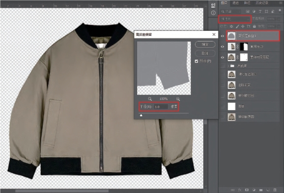Zoom out the High Pass preview
Screen dimensions: 284x193
point(150,99)
